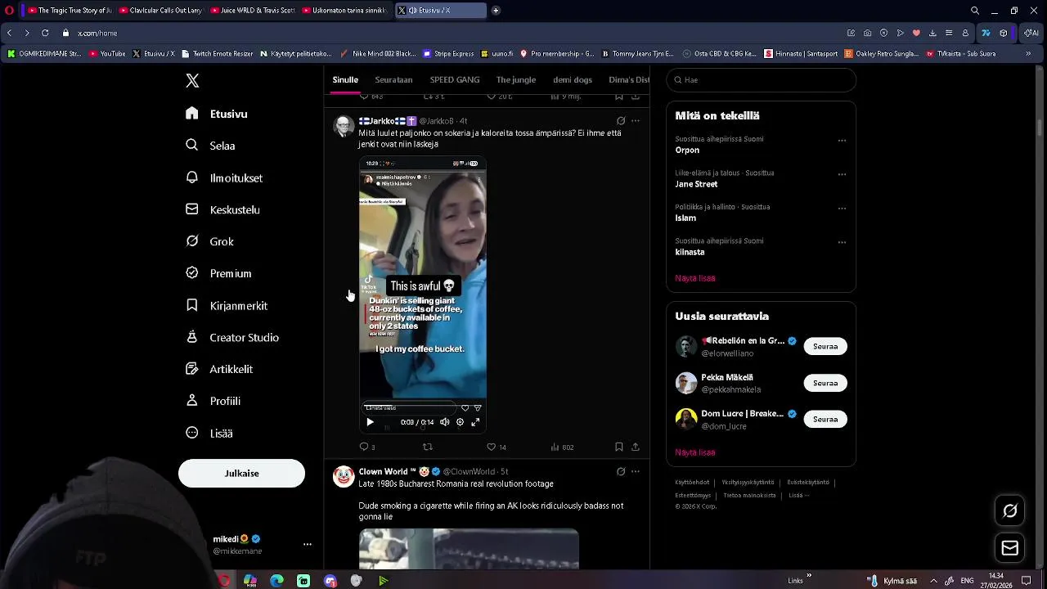Open Grok explain on Clown World post
Image resolution: width=1047 pixels, height=589 pixels.
tap(621, 472)
